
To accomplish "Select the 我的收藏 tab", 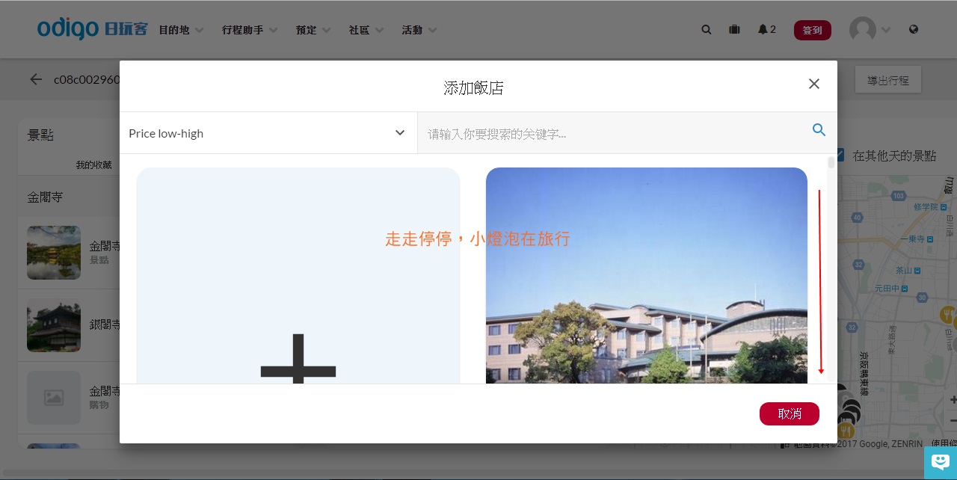I will point(93,164).
